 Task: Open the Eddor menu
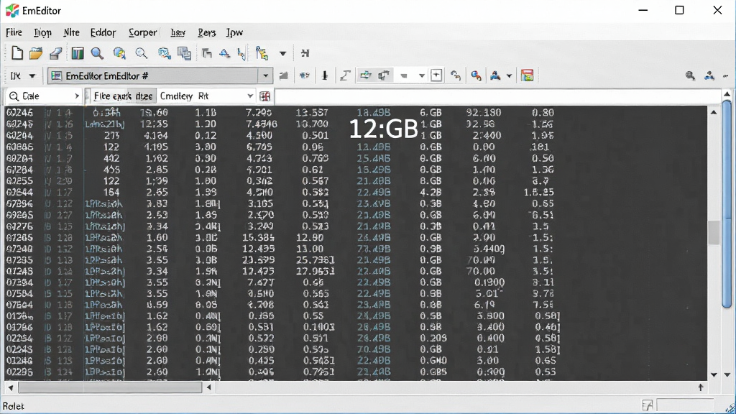[103, 32]
